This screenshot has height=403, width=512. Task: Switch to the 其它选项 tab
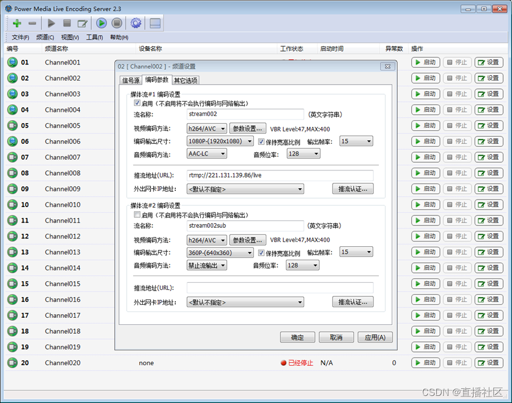point(186,80)
